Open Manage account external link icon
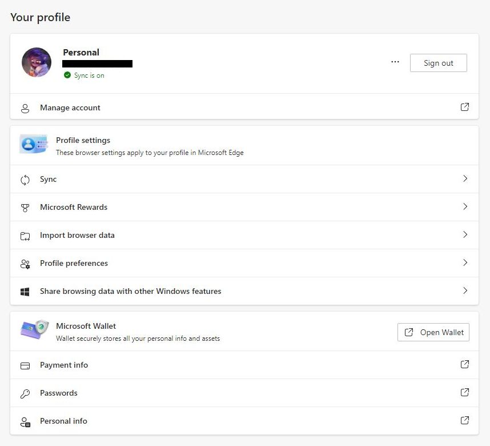The width and height of the screenshot is (490, 446). pyautogui.click(x=465, y=107)
